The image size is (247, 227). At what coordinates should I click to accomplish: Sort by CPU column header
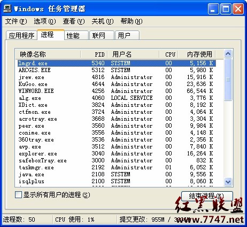[168, 54]
